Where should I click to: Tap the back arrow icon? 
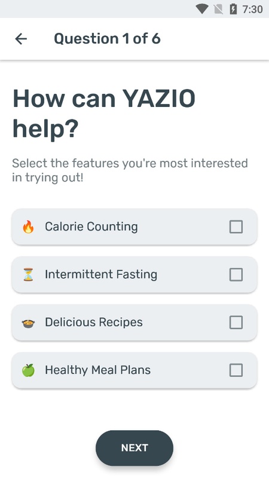click(x=21, y=39)
